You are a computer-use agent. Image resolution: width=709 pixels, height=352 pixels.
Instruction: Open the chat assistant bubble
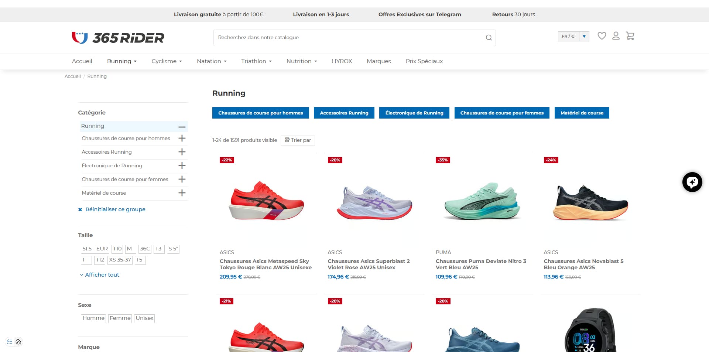tap(692, 182)
